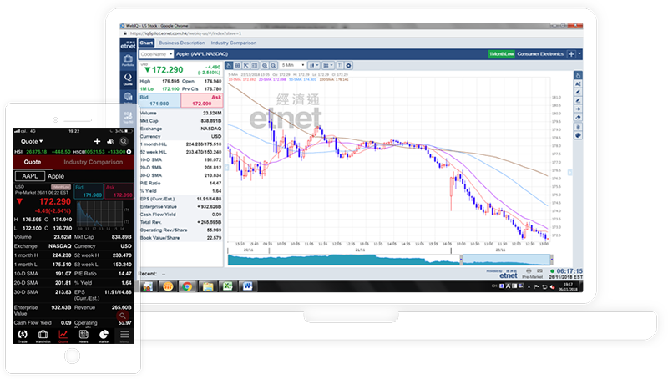Open the Quote dropdown on phone

[x=32, y=141]
